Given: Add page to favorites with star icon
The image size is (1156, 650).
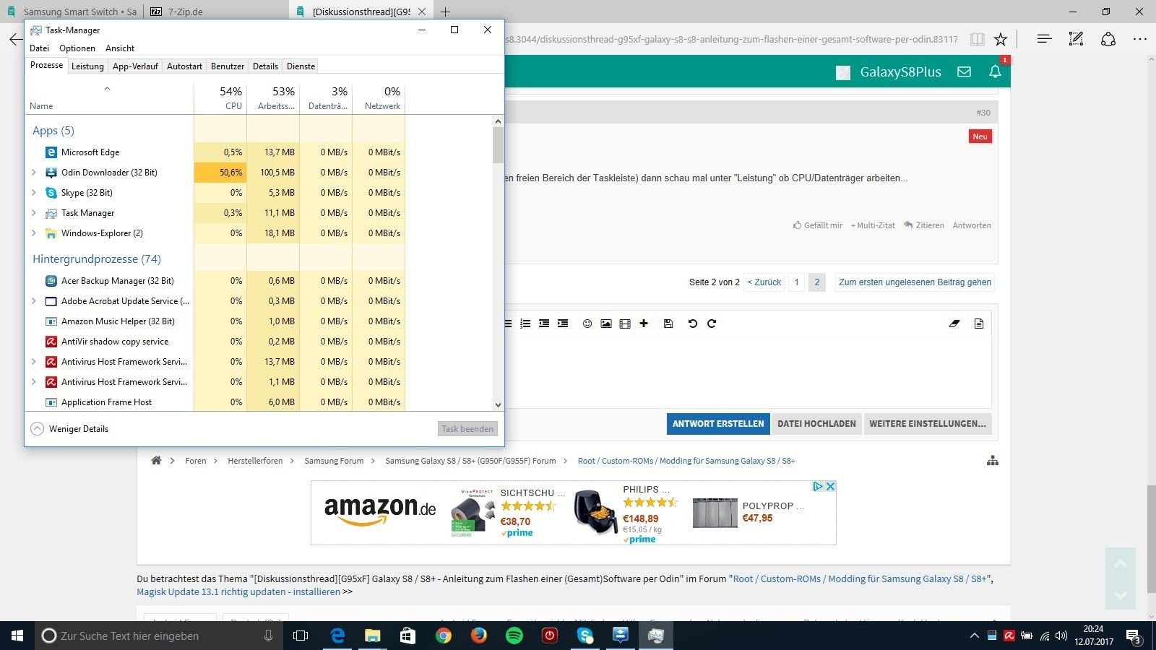Looking at the screenshot, I should (x=1001, y=39).
